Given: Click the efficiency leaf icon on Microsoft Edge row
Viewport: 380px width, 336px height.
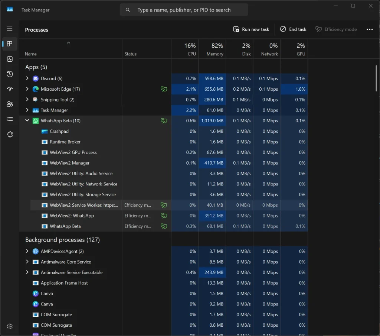Looking at the screenshot, I should click(x=164, y=89).
